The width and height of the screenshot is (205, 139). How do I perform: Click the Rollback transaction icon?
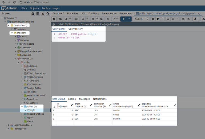pos(188,19)
